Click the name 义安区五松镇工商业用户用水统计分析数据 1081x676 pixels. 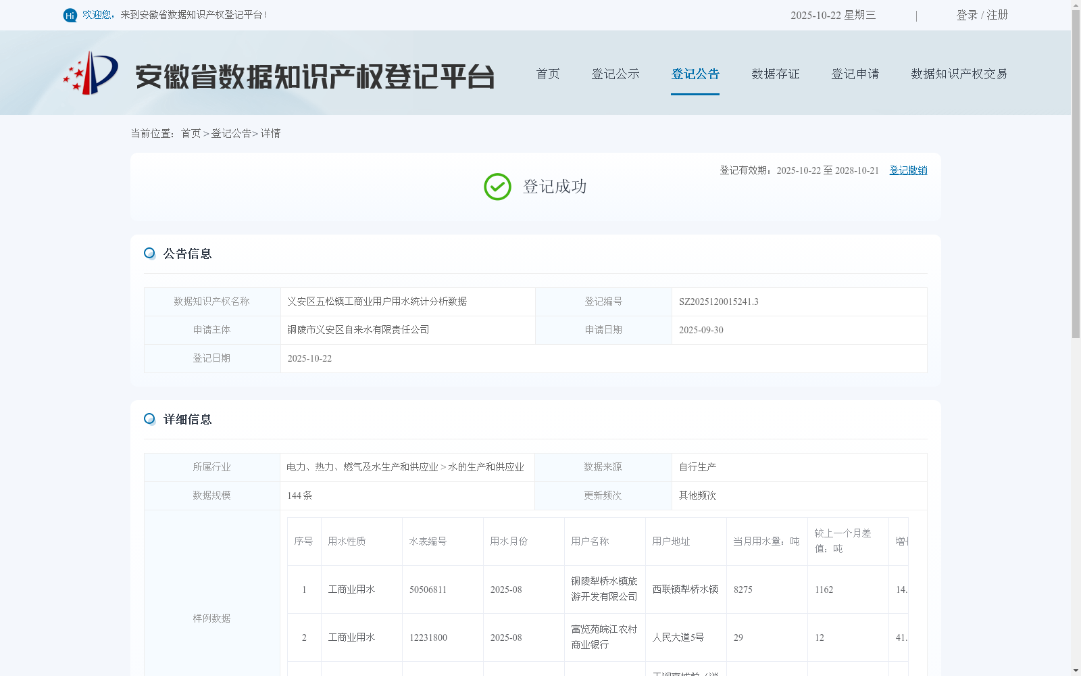pos(377,301)
